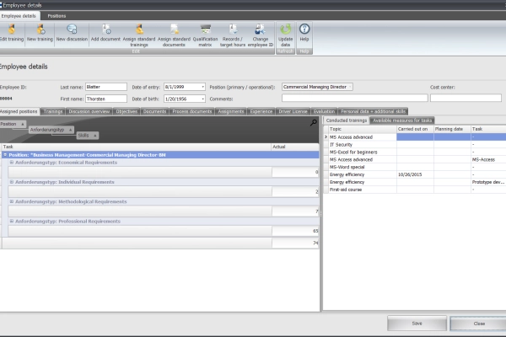Click the search magnifier above the task grid
This screenshot has height=337, width=506.
point(314,122)
